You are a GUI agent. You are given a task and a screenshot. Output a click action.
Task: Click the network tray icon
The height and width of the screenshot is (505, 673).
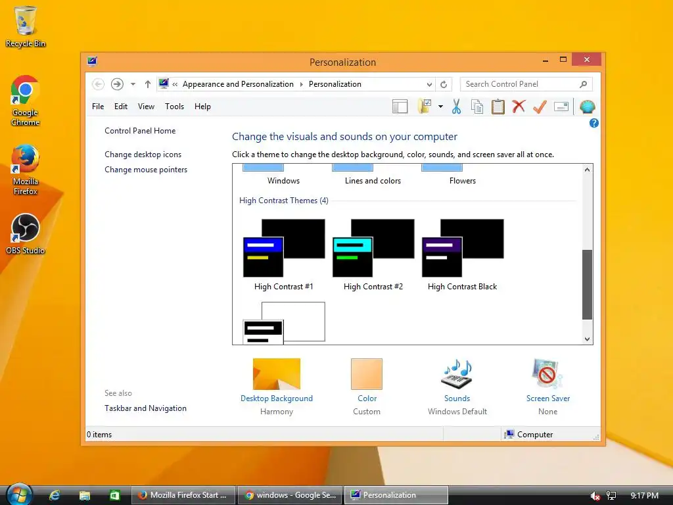click(x=611, y=496)
